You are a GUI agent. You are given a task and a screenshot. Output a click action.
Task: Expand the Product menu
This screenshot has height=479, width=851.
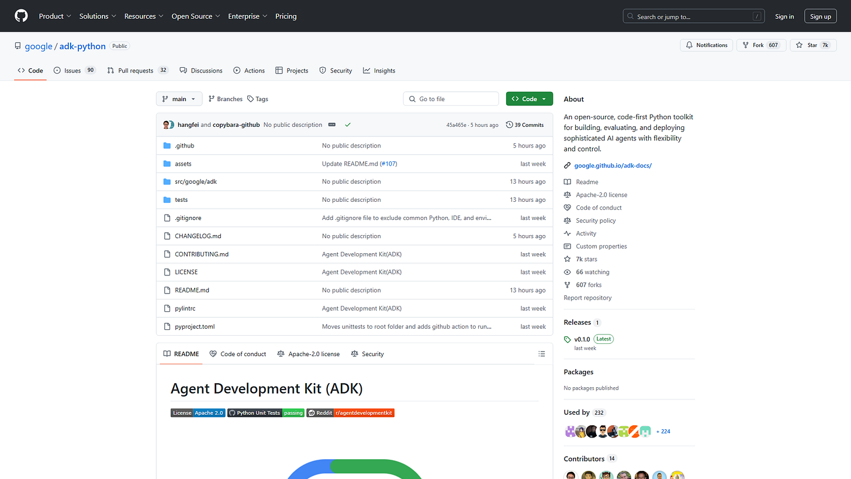coord(55,16)
